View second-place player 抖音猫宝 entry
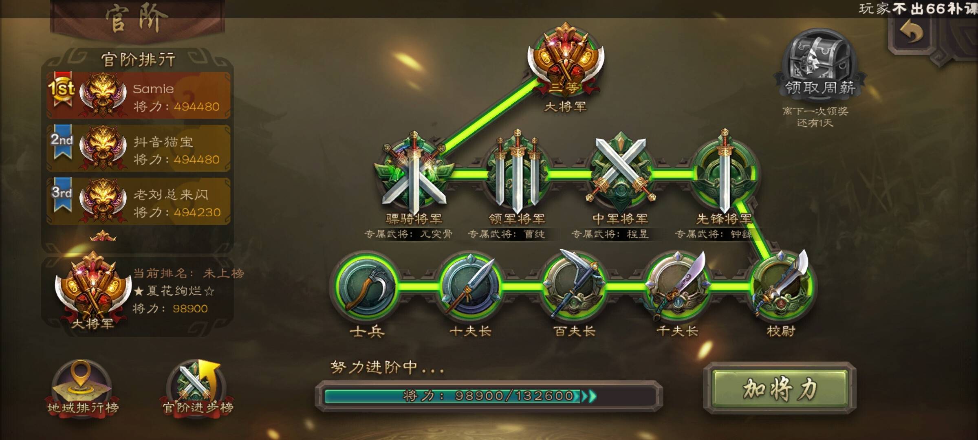978x440 pixels. [x=139, y=148]
